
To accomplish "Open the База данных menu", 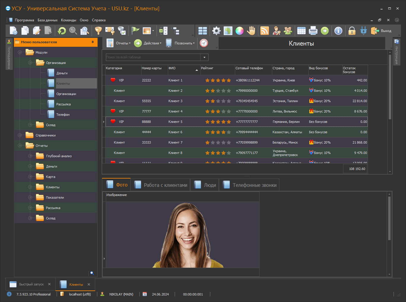I will point(47,20).
